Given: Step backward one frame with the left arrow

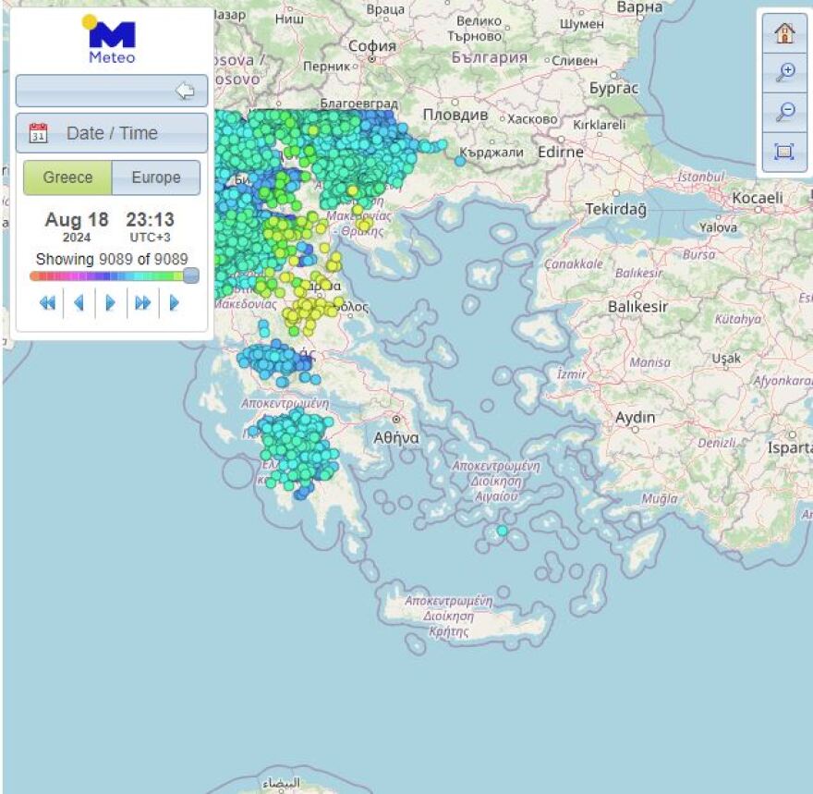Looking at the screenshot, I should point(78,301).
